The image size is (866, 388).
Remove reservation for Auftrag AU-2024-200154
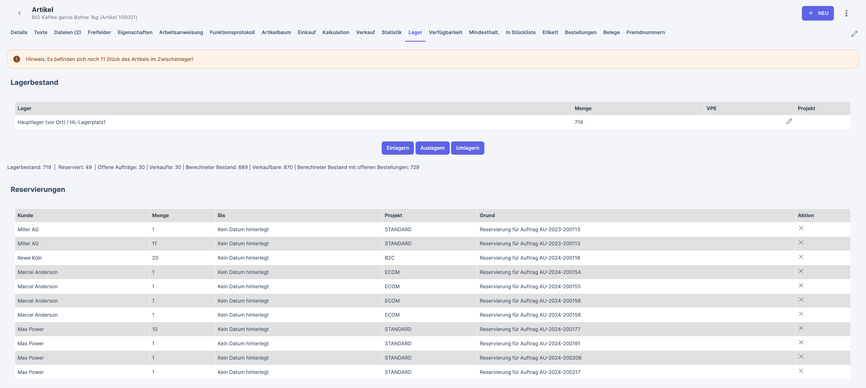click(x=801, y=271)
